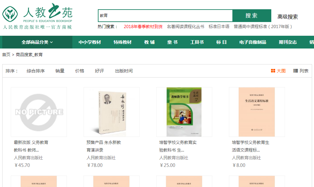Open the green 教师教学用书 book cover
314x187 pixels.
pos(184,112)
